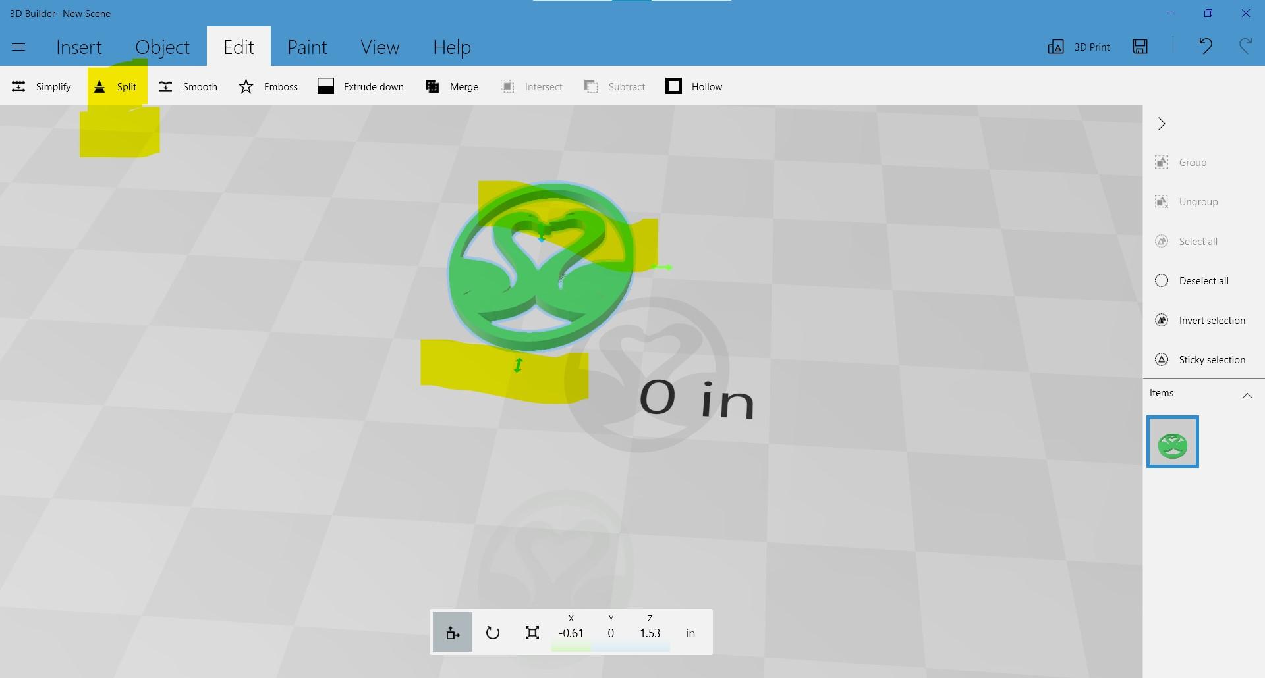Open the View tab
Viewport: 1265px width, 678px height.
click(x=379, y=47)
